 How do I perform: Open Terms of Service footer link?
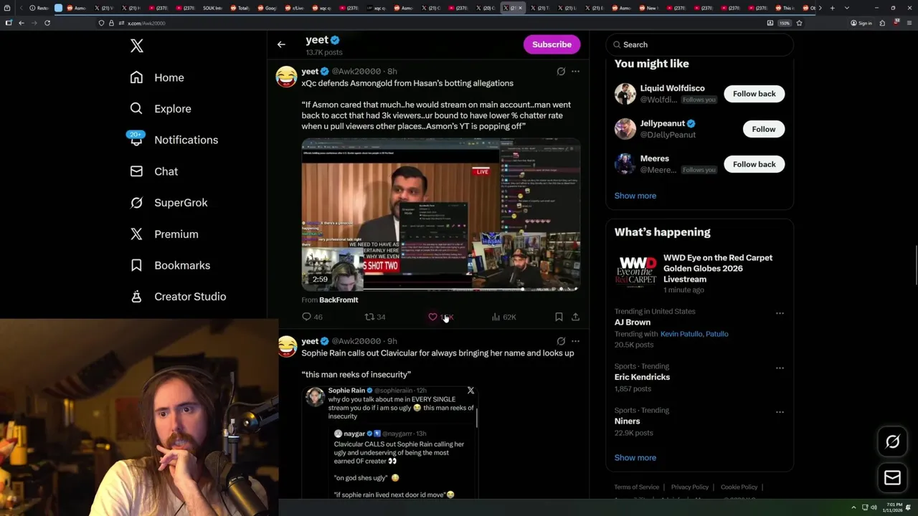pos(636,487)
